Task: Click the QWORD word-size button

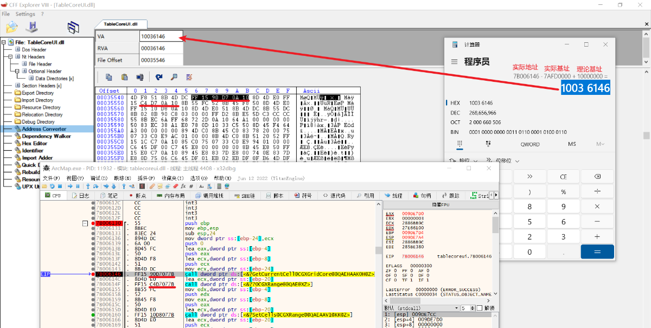Action: (x=530, y=144)
